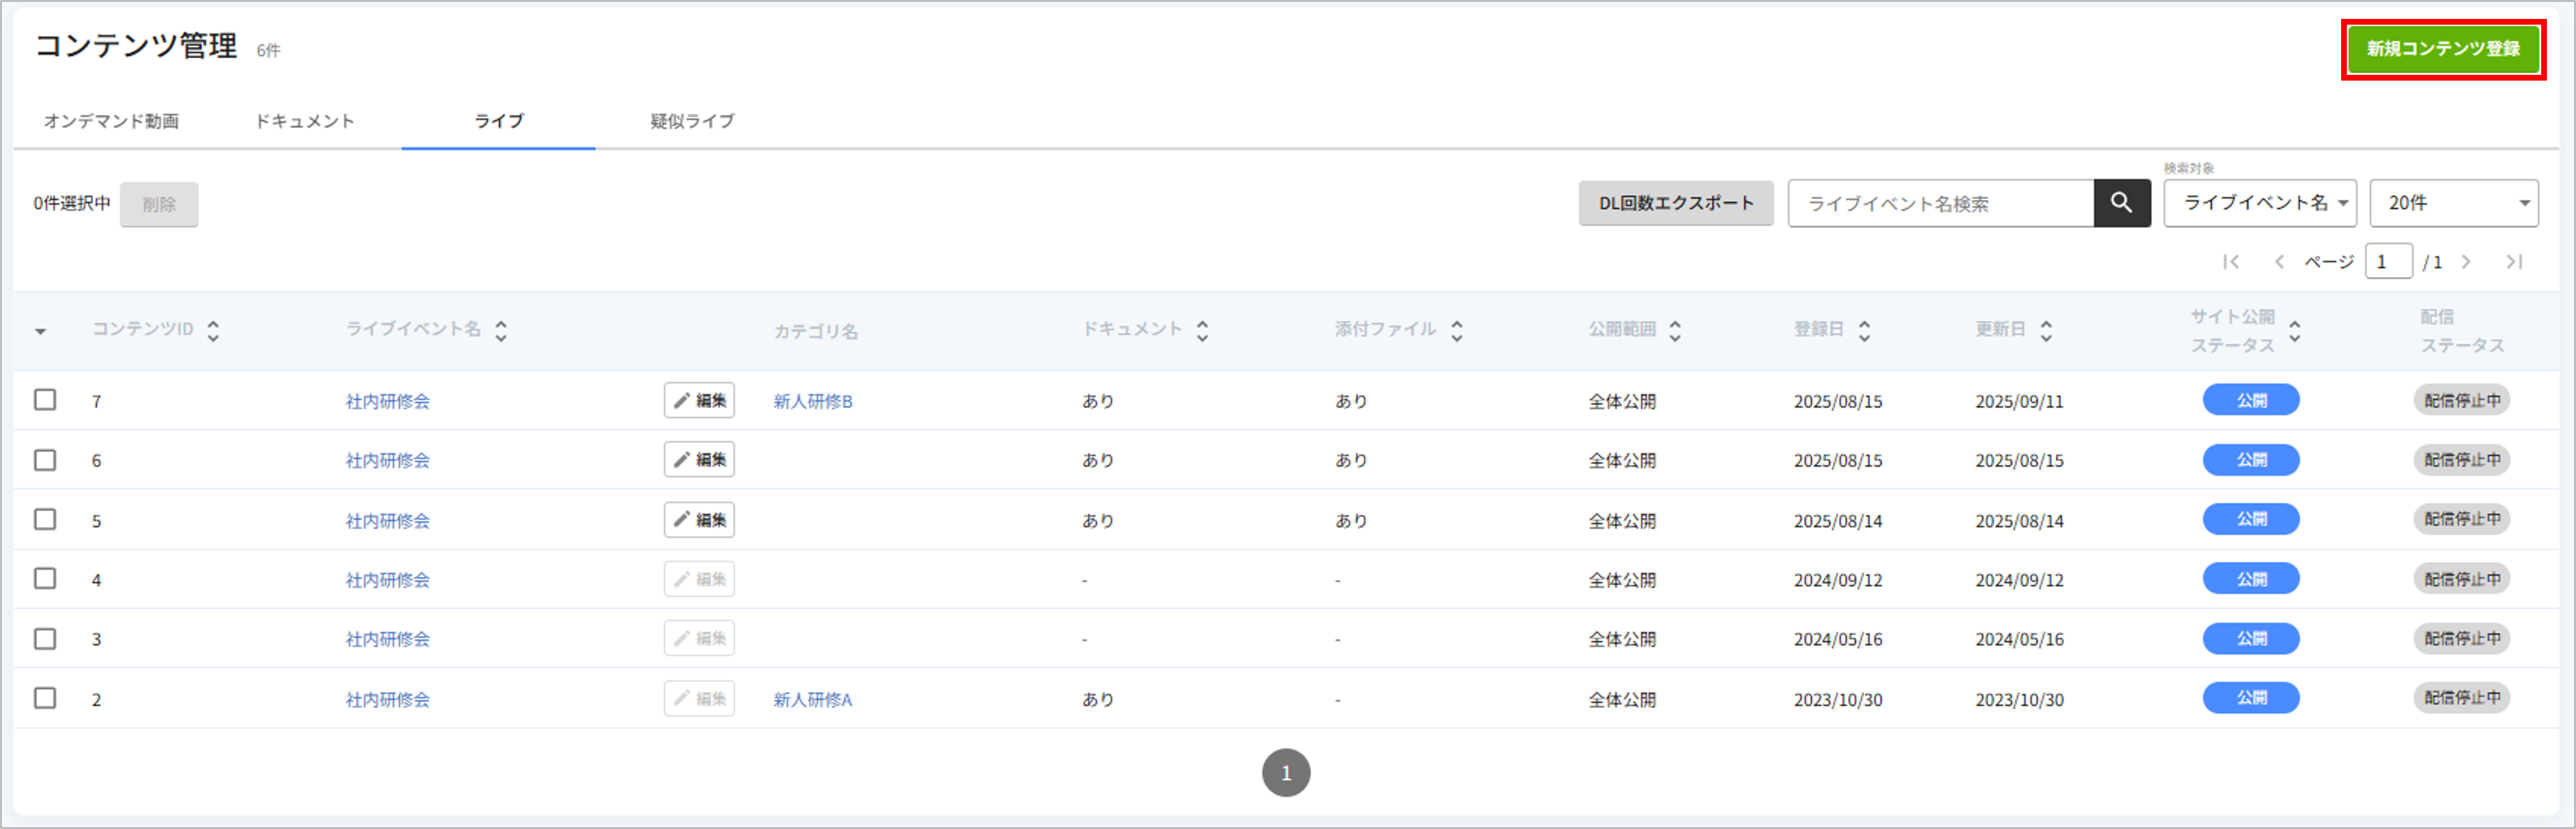Open 社内研修会 link for ID 2
2576x829 pixels.
pos(388,699)
